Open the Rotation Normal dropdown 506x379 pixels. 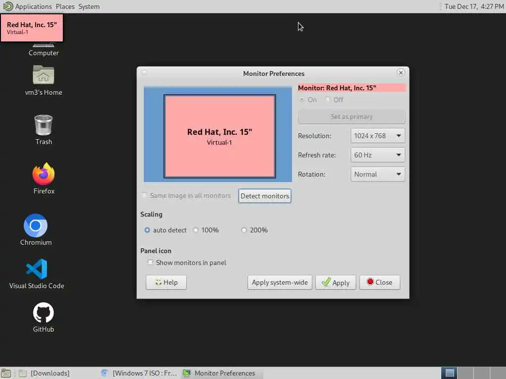point(378,174)
